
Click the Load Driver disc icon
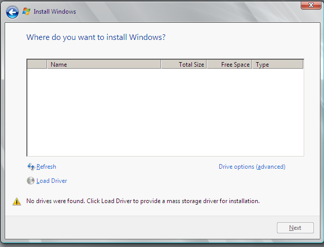(30, 181)
